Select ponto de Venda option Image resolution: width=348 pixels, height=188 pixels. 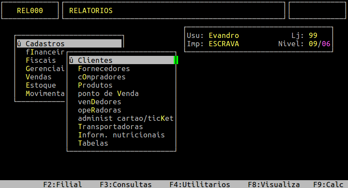pos(108,93)
